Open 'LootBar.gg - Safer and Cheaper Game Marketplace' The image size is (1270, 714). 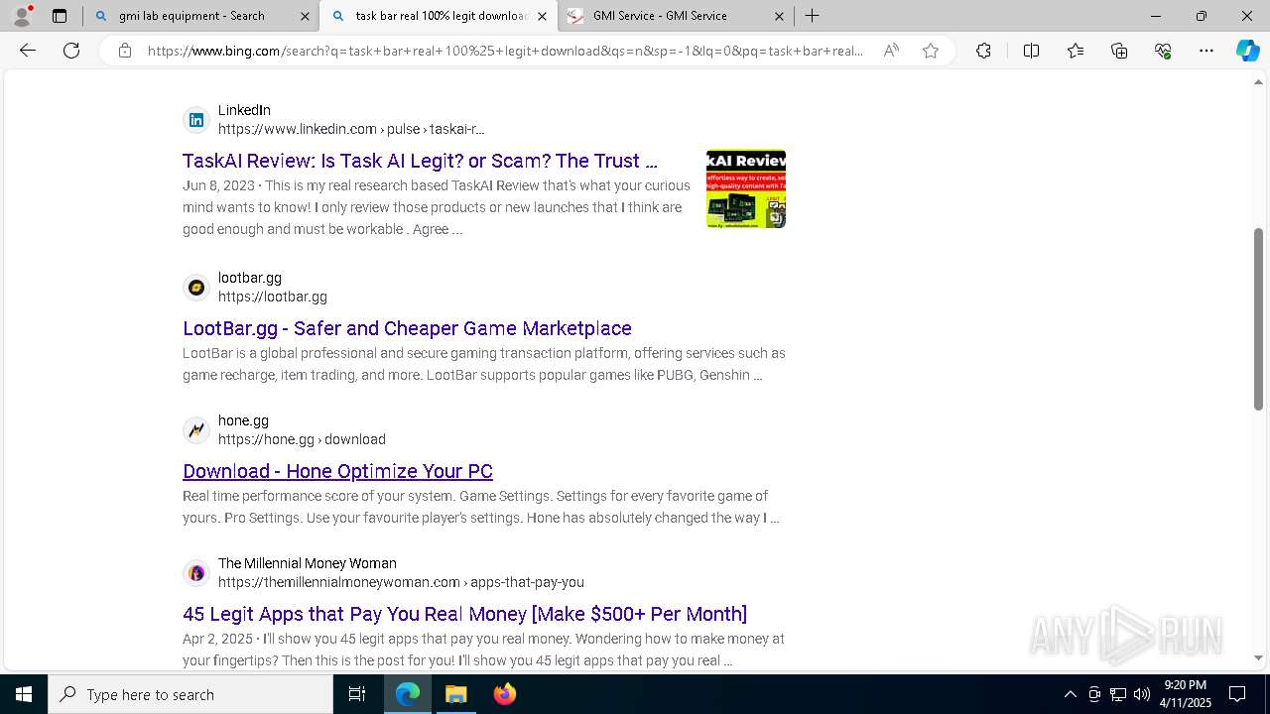point(407,328)
